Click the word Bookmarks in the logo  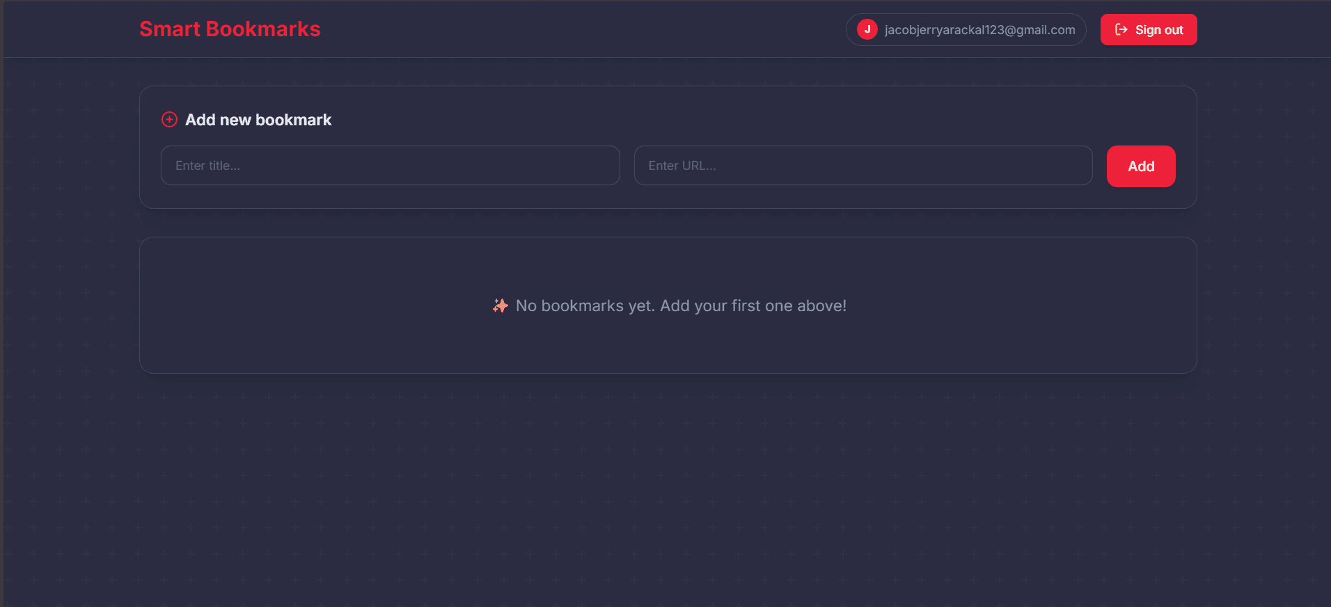[x=263, y=29]
